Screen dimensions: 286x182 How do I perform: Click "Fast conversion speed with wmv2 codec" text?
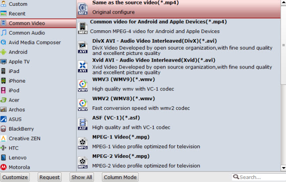click(141, 108)
